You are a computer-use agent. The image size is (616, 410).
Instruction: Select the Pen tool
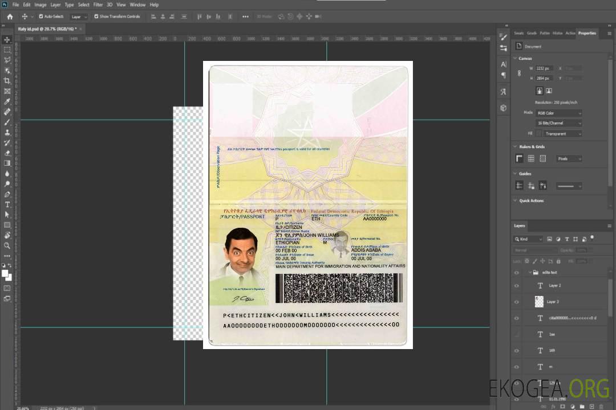7,194
